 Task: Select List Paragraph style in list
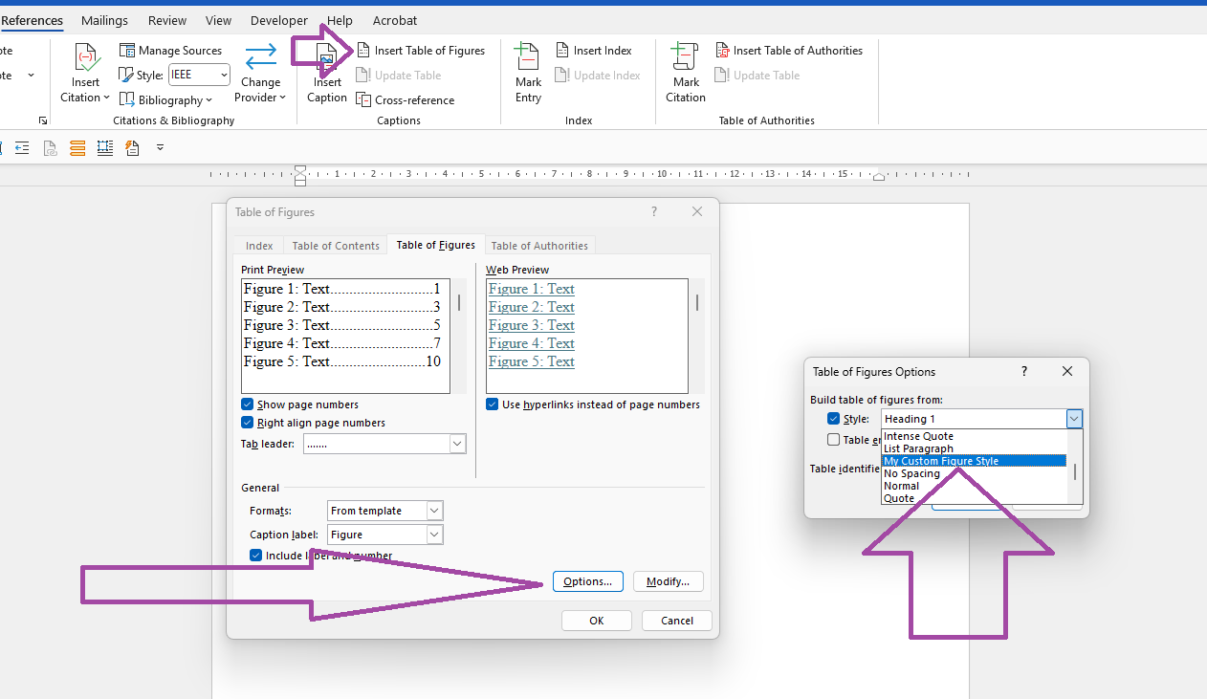coord(974,448)
